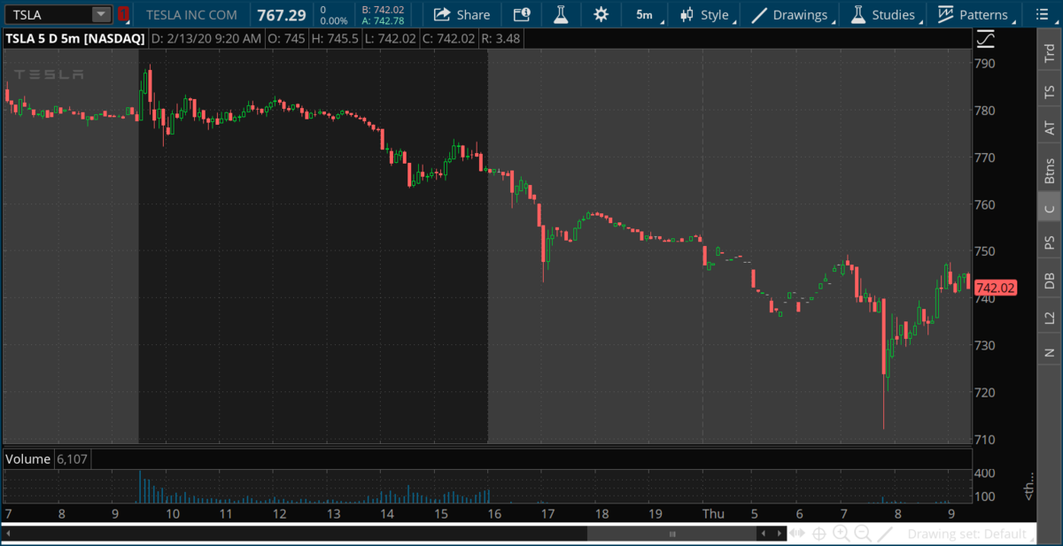Expand the TSLA symbol dropdown arrow
1063x546 pixels.
tap(101, 14)
